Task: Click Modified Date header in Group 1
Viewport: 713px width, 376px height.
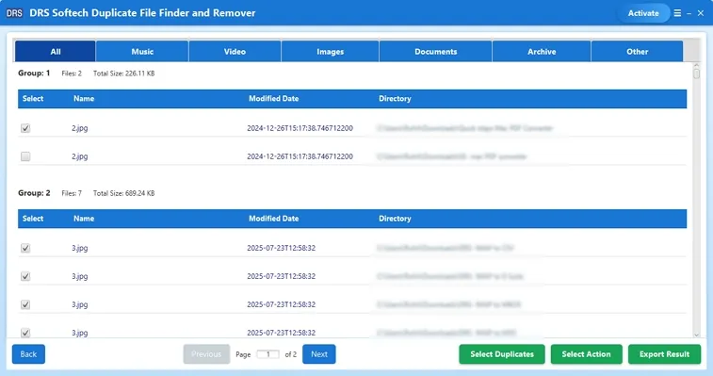Action: coord(273,99)
